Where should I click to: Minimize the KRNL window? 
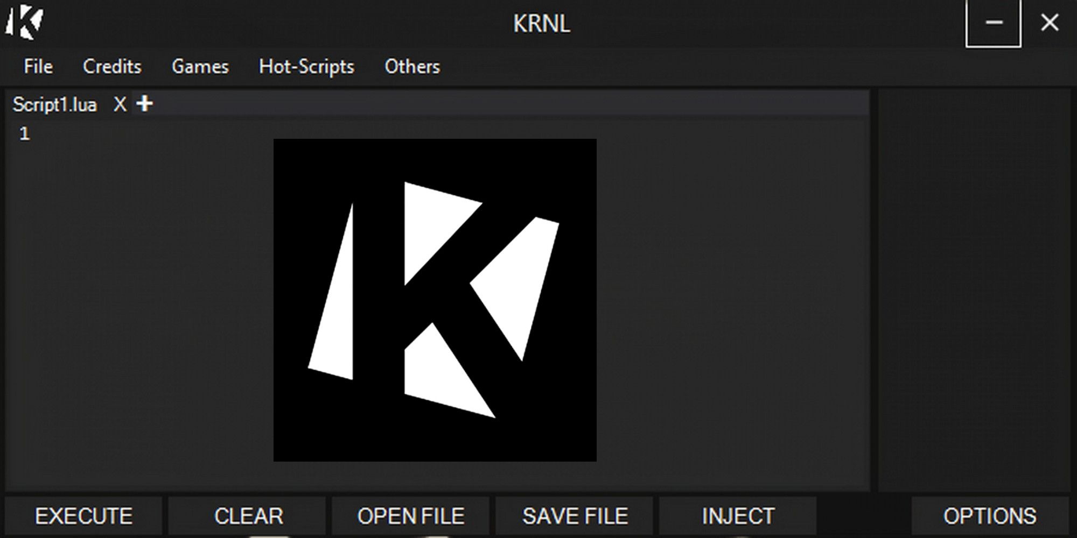pos(994,23)
